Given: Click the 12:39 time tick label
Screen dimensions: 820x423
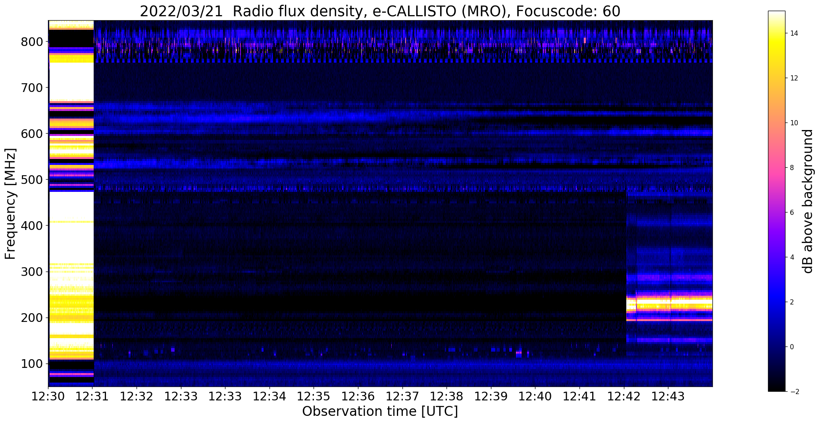Looking at the screenshot, I should 491,397.
